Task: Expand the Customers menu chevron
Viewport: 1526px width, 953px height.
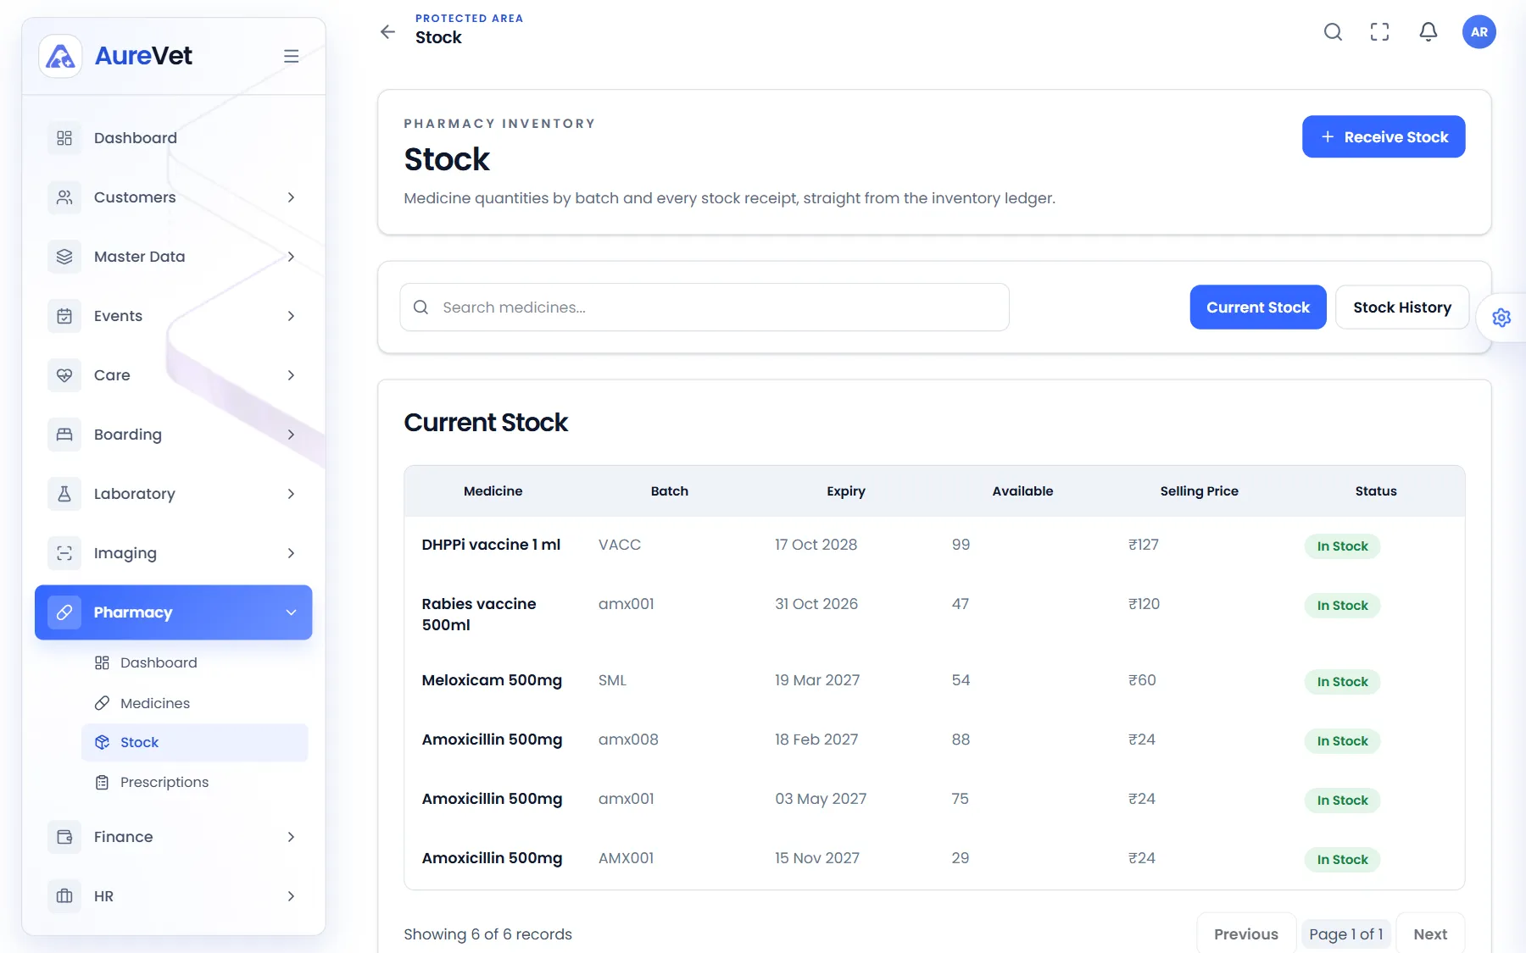Action: pos(291,197)
